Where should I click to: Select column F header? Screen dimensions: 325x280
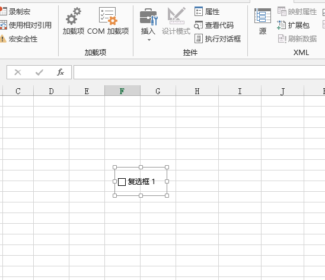click(x=122, y=91)
